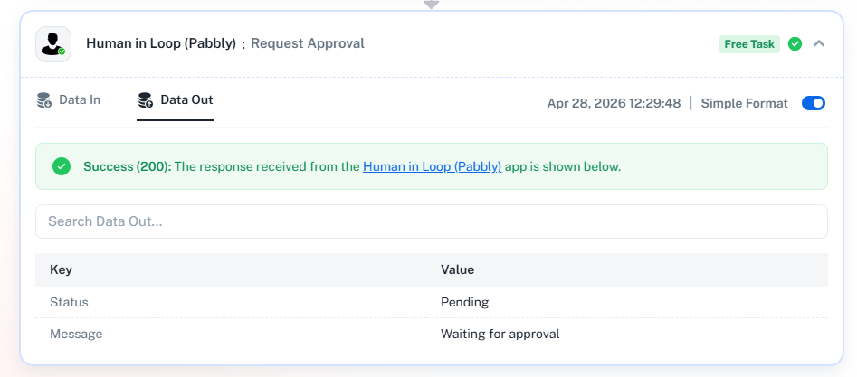Click the Pending status value
This screenshot has width=857, height=377.
point(464,302)
